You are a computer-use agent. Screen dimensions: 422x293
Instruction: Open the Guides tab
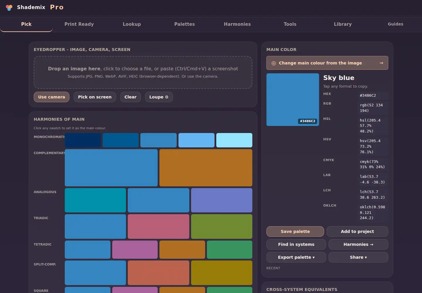[396, 24]
